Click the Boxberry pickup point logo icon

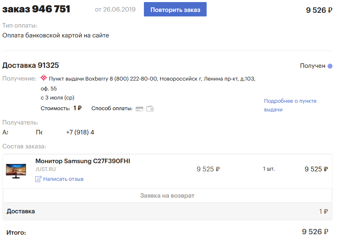43,78
